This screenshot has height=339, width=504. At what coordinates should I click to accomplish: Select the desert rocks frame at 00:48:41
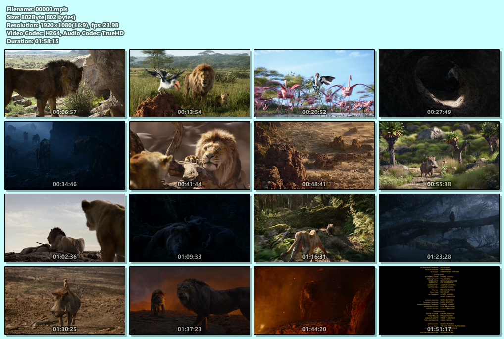click(314, 156)
